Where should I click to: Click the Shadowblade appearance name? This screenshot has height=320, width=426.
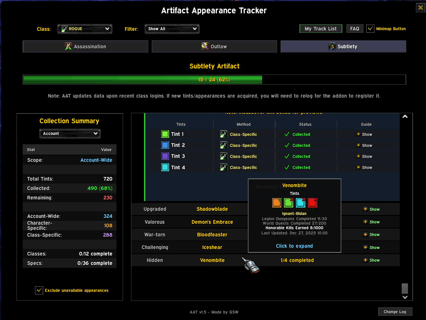coord(212,209)
